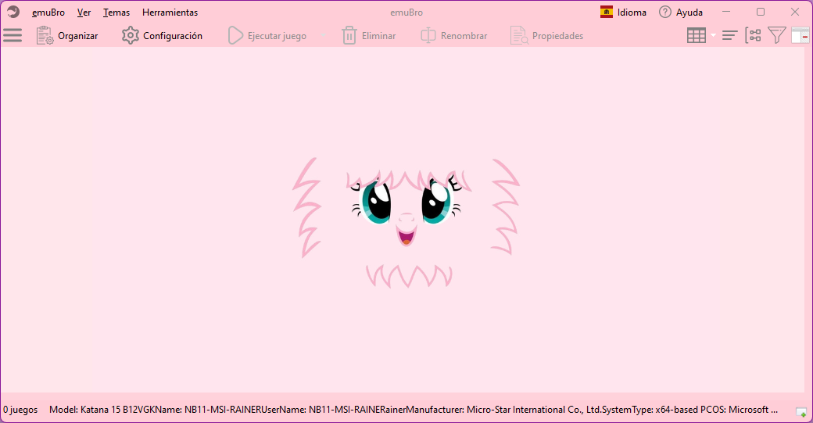Click the emuBro logo icon in title bar
The image size is (813, 423).
[x=13, y=12]
